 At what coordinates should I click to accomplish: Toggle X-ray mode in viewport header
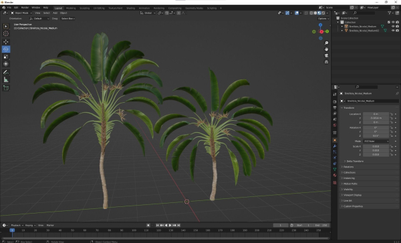click(306, 13)
